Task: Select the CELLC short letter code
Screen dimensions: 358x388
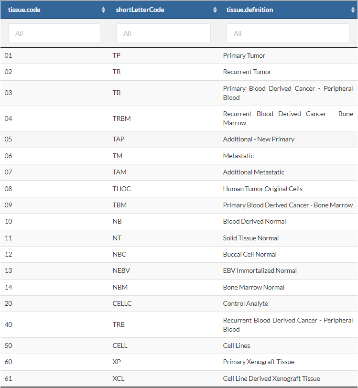Action: pos(122,303)
